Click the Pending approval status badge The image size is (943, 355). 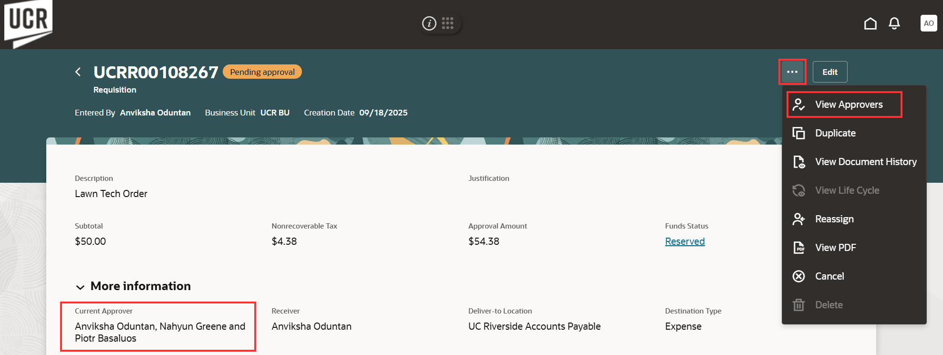pos(262,72)
